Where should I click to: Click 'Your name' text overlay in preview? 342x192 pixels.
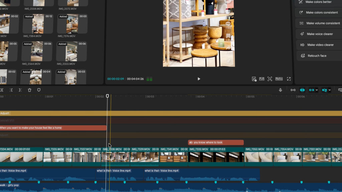(x=175, y=52)
